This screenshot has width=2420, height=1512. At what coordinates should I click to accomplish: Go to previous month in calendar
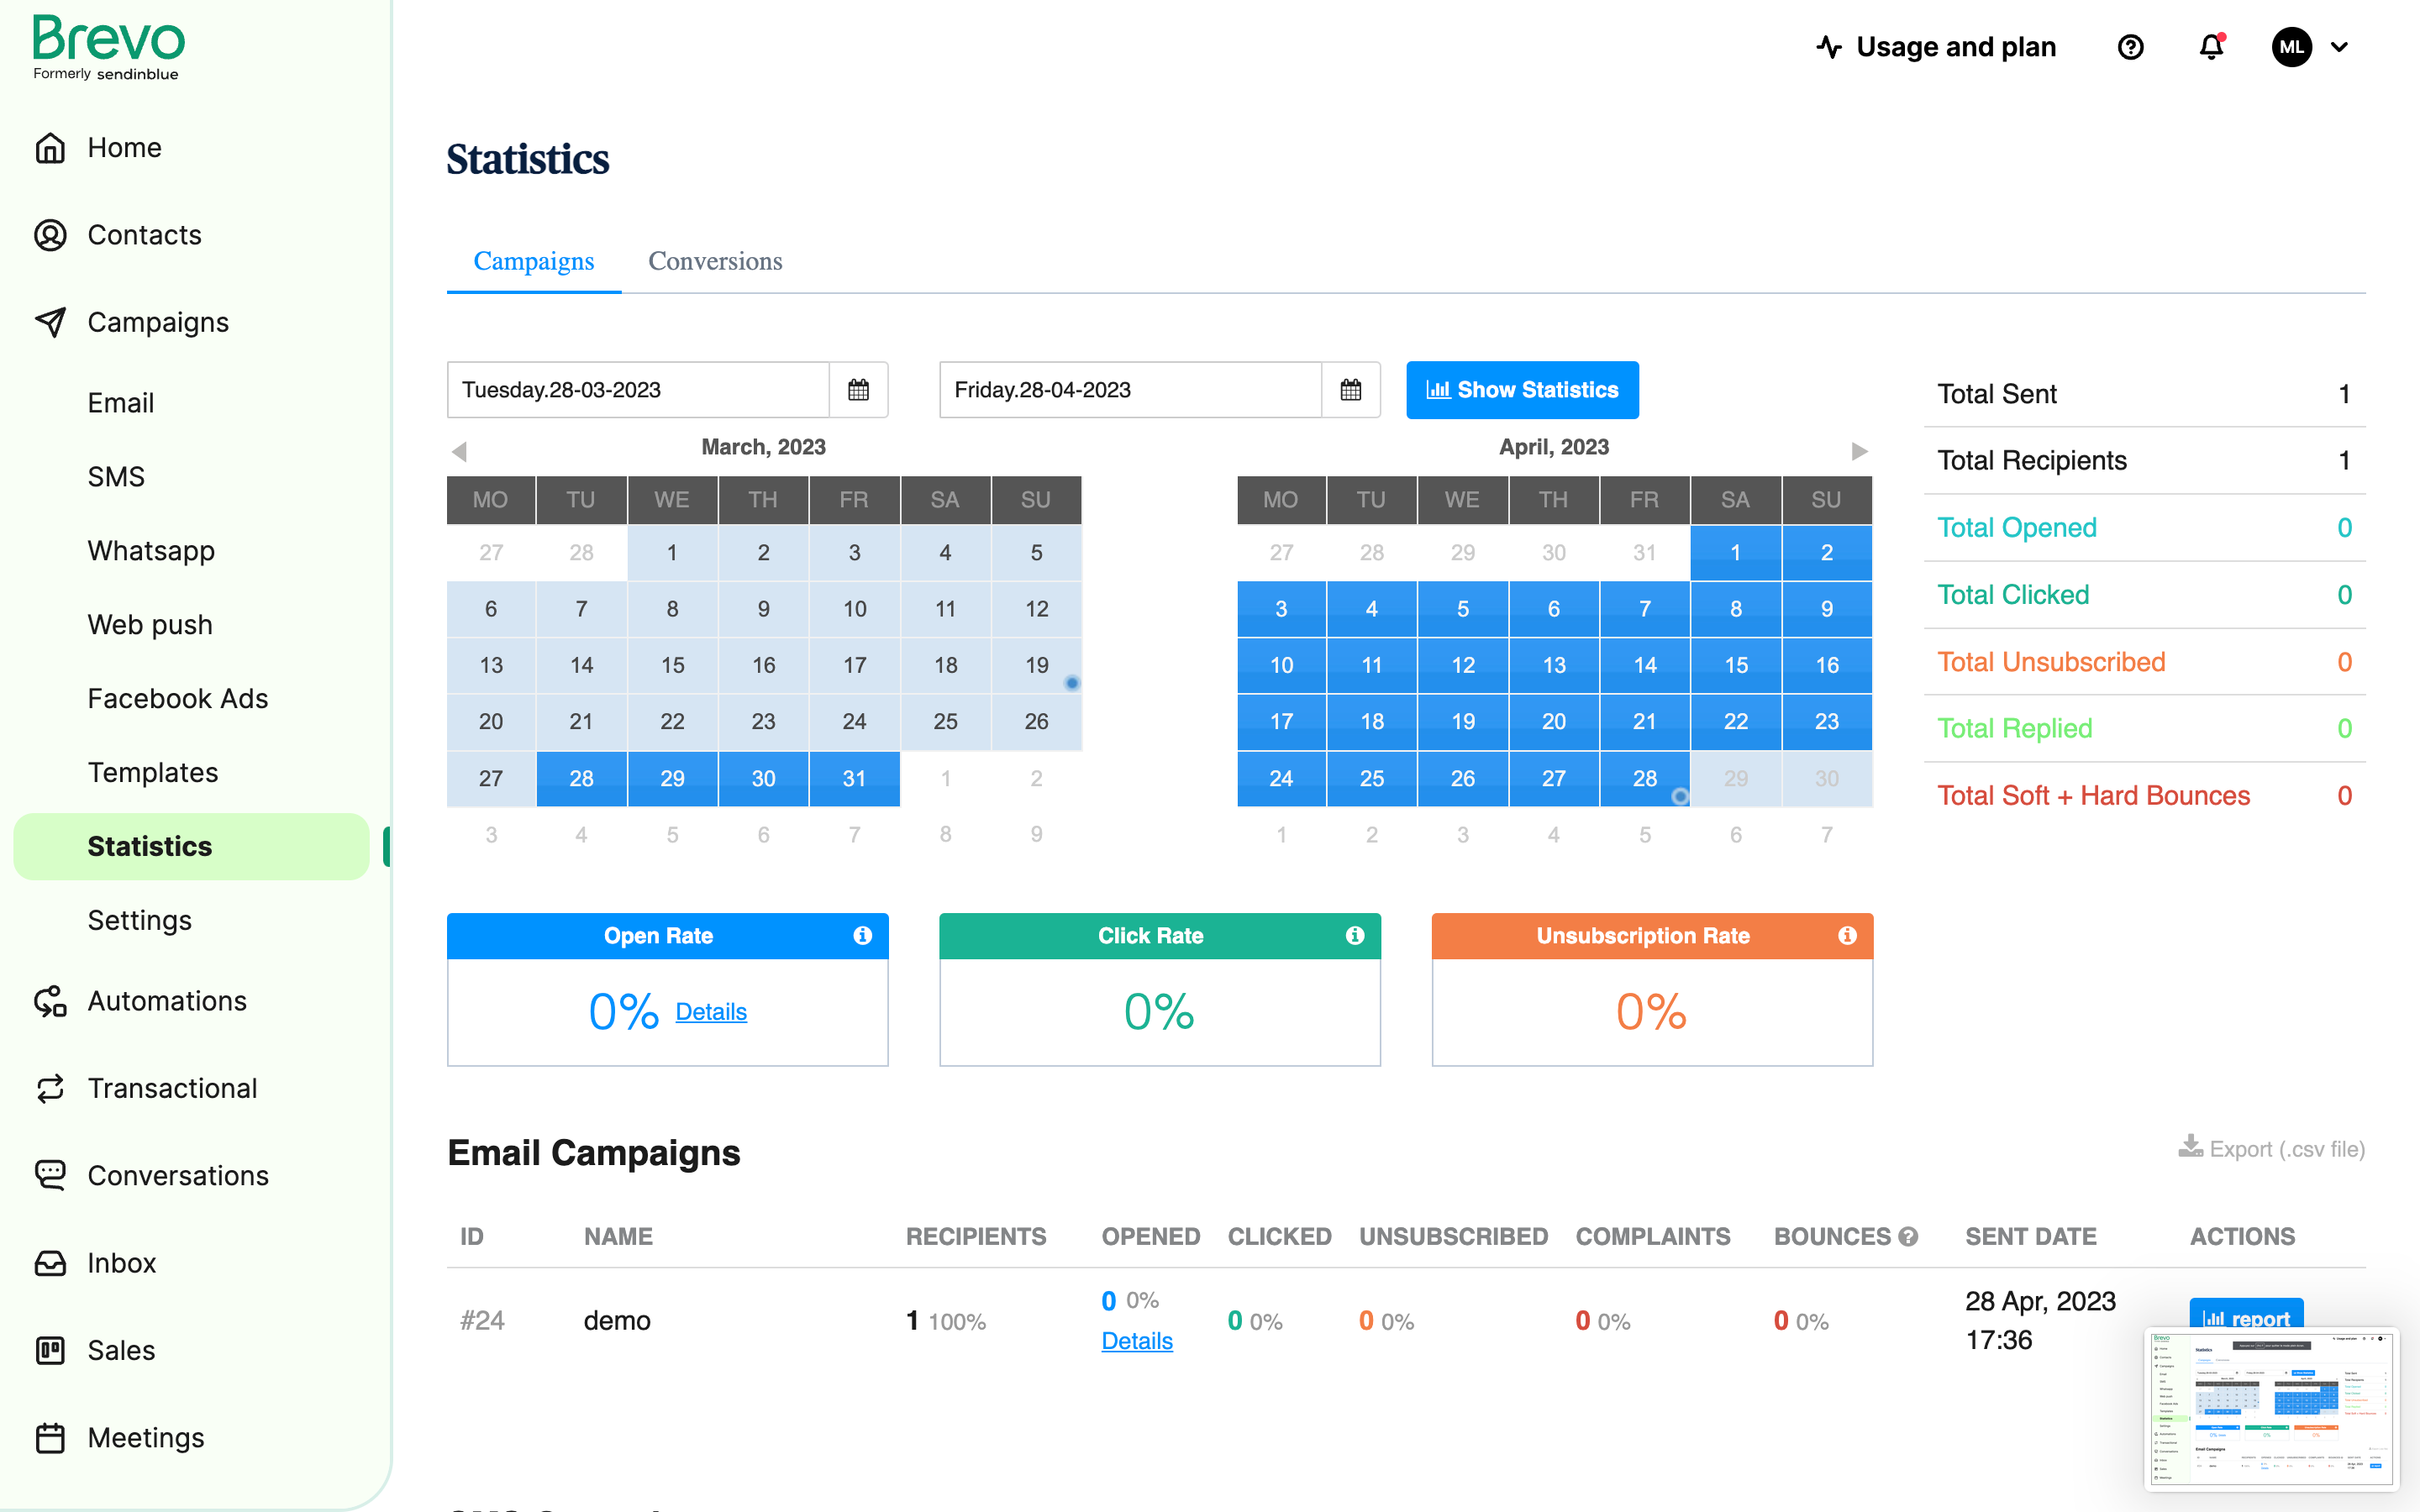pyautogui.click(x=459, y=451)
